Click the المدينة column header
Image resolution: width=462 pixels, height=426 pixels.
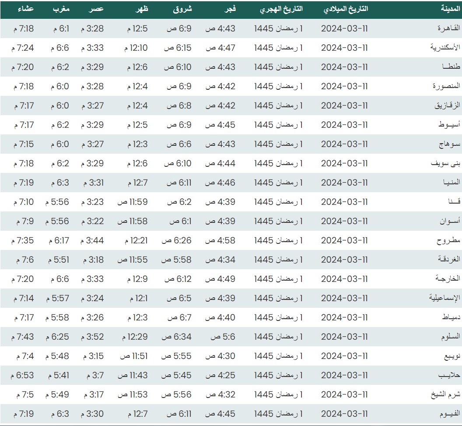pos(450,9)
